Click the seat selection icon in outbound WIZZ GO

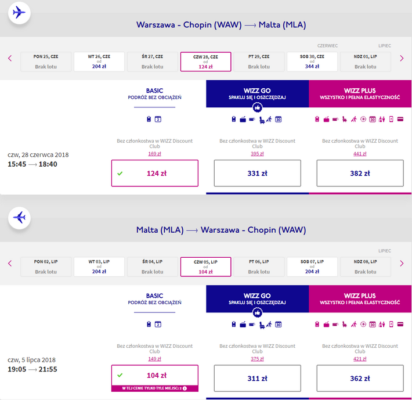point(262,120)
